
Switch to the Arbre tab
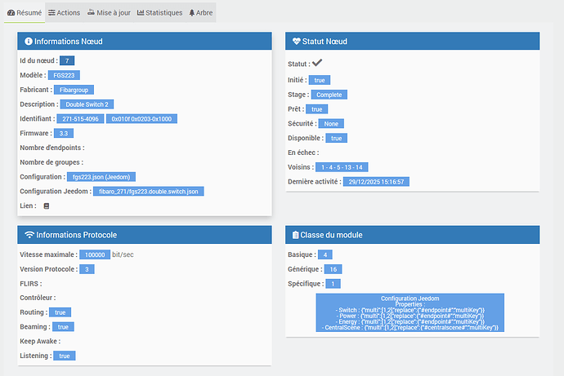pyautogui.click(x=201, y=12)
